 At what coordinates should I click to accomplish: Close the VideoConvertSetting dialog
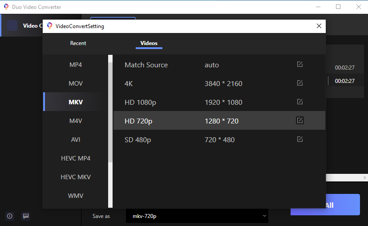click(x=319, y=26)
